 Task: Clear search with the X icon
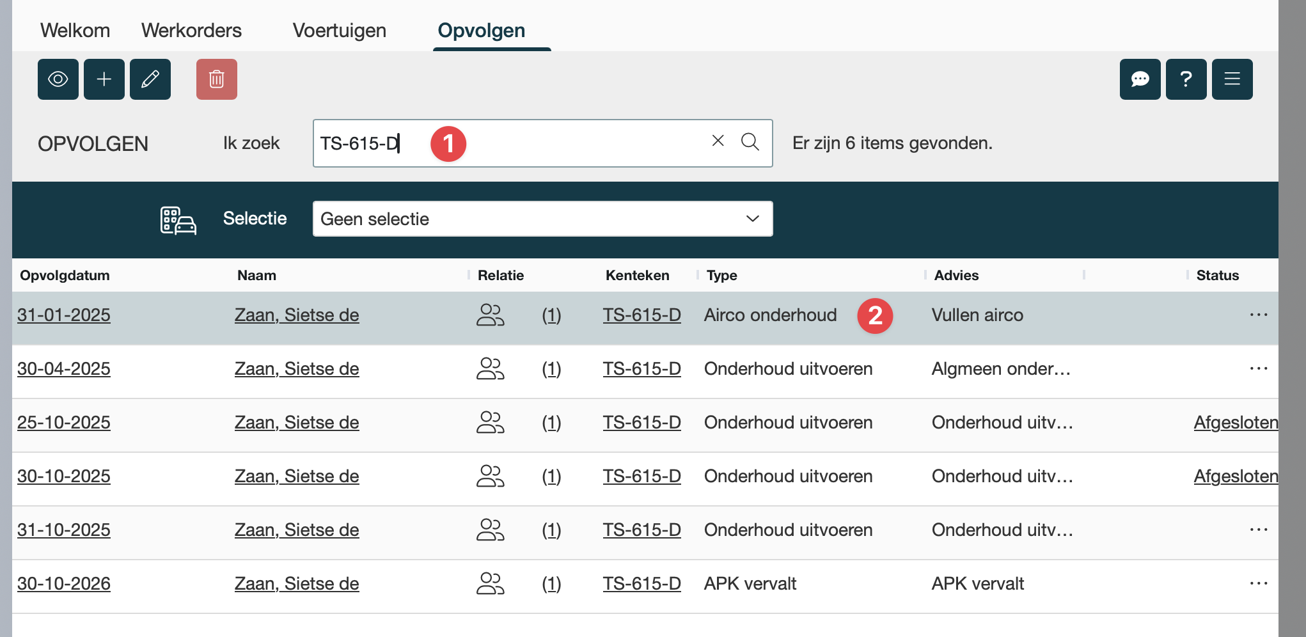[718, 141]
